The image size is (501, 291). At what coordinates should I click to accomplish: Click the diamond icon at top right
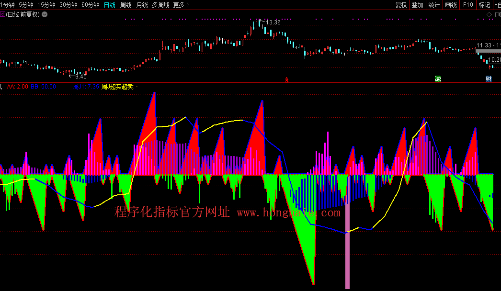coord(490,14)
